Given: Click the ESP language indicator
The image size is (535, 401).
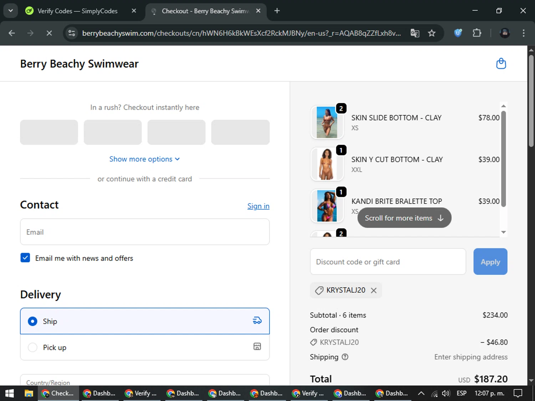Looking at the screenshot, I should (462, 393).
